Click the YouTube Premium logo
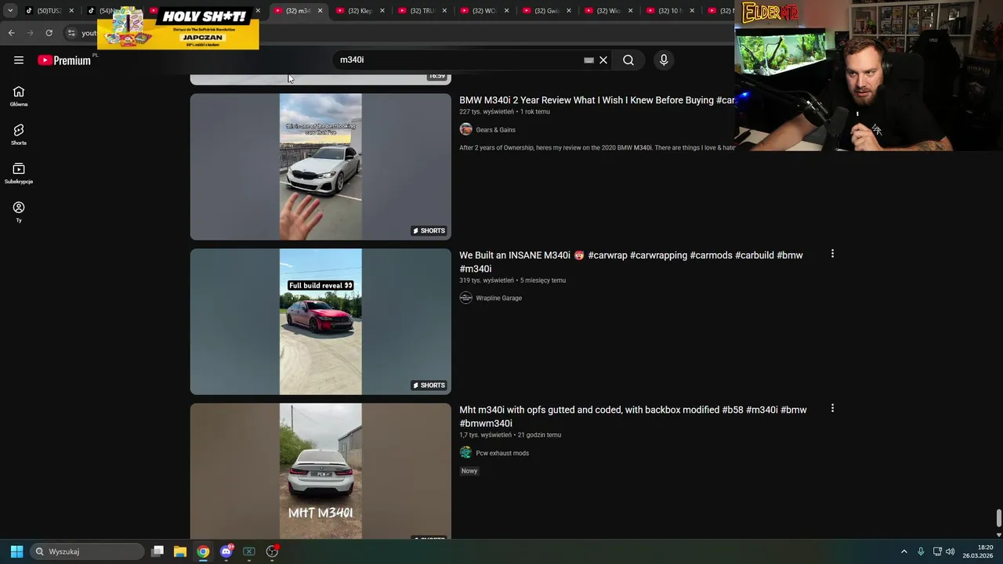The image size is (1003, 564). pyautogui.click(x=64, y=60)
